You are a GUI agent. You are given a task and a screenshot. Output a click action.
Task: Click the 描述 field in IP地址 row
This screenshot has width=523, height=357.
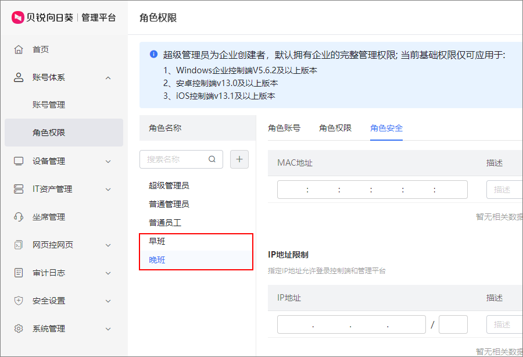coord(504,324)
